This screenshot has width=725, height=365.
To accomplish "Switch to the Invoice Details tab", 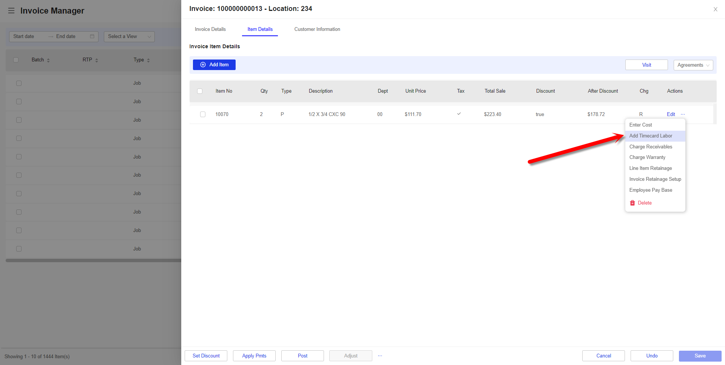I will (x=210, y=29).
